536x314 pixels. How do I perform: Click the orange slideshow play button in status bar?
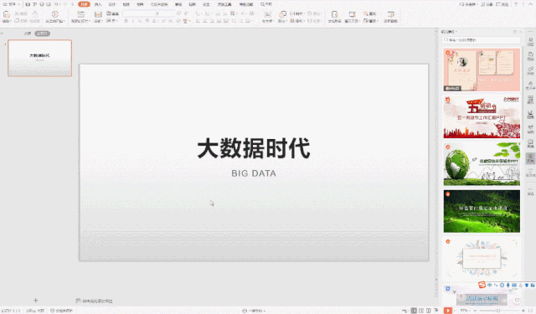(448, 311)
